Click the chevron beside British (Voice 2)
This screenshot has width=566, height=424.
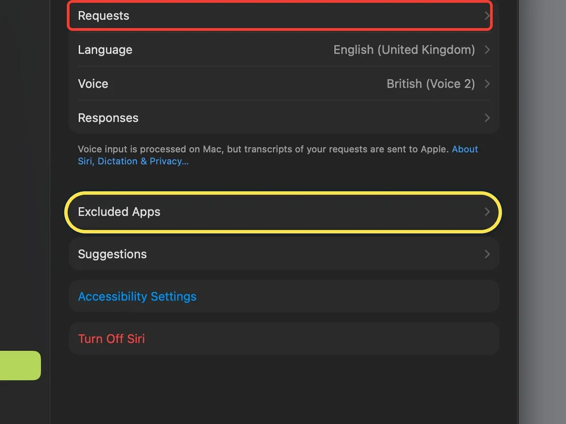click(487, 84)
